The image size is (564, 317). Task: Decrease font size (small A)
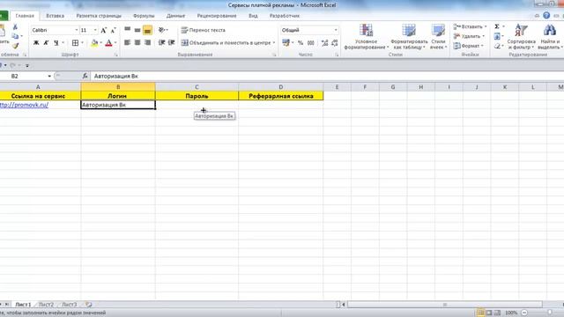coord(113,30)
